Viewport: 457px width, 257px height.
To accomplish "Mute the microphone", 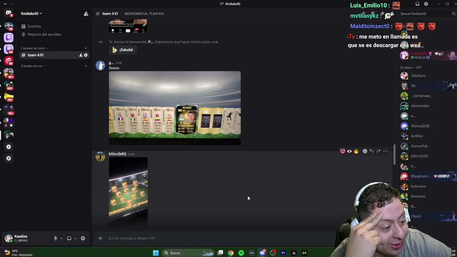I will point(55,238).
